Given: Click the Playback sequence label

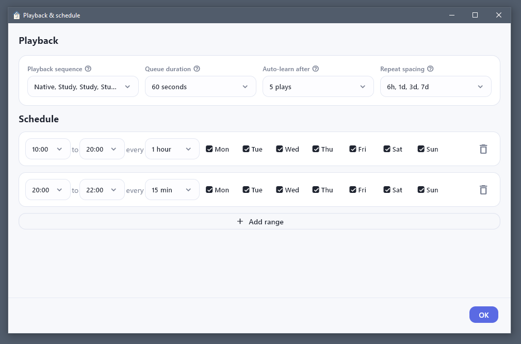Looking at the screenshot, I should [55, 69].
